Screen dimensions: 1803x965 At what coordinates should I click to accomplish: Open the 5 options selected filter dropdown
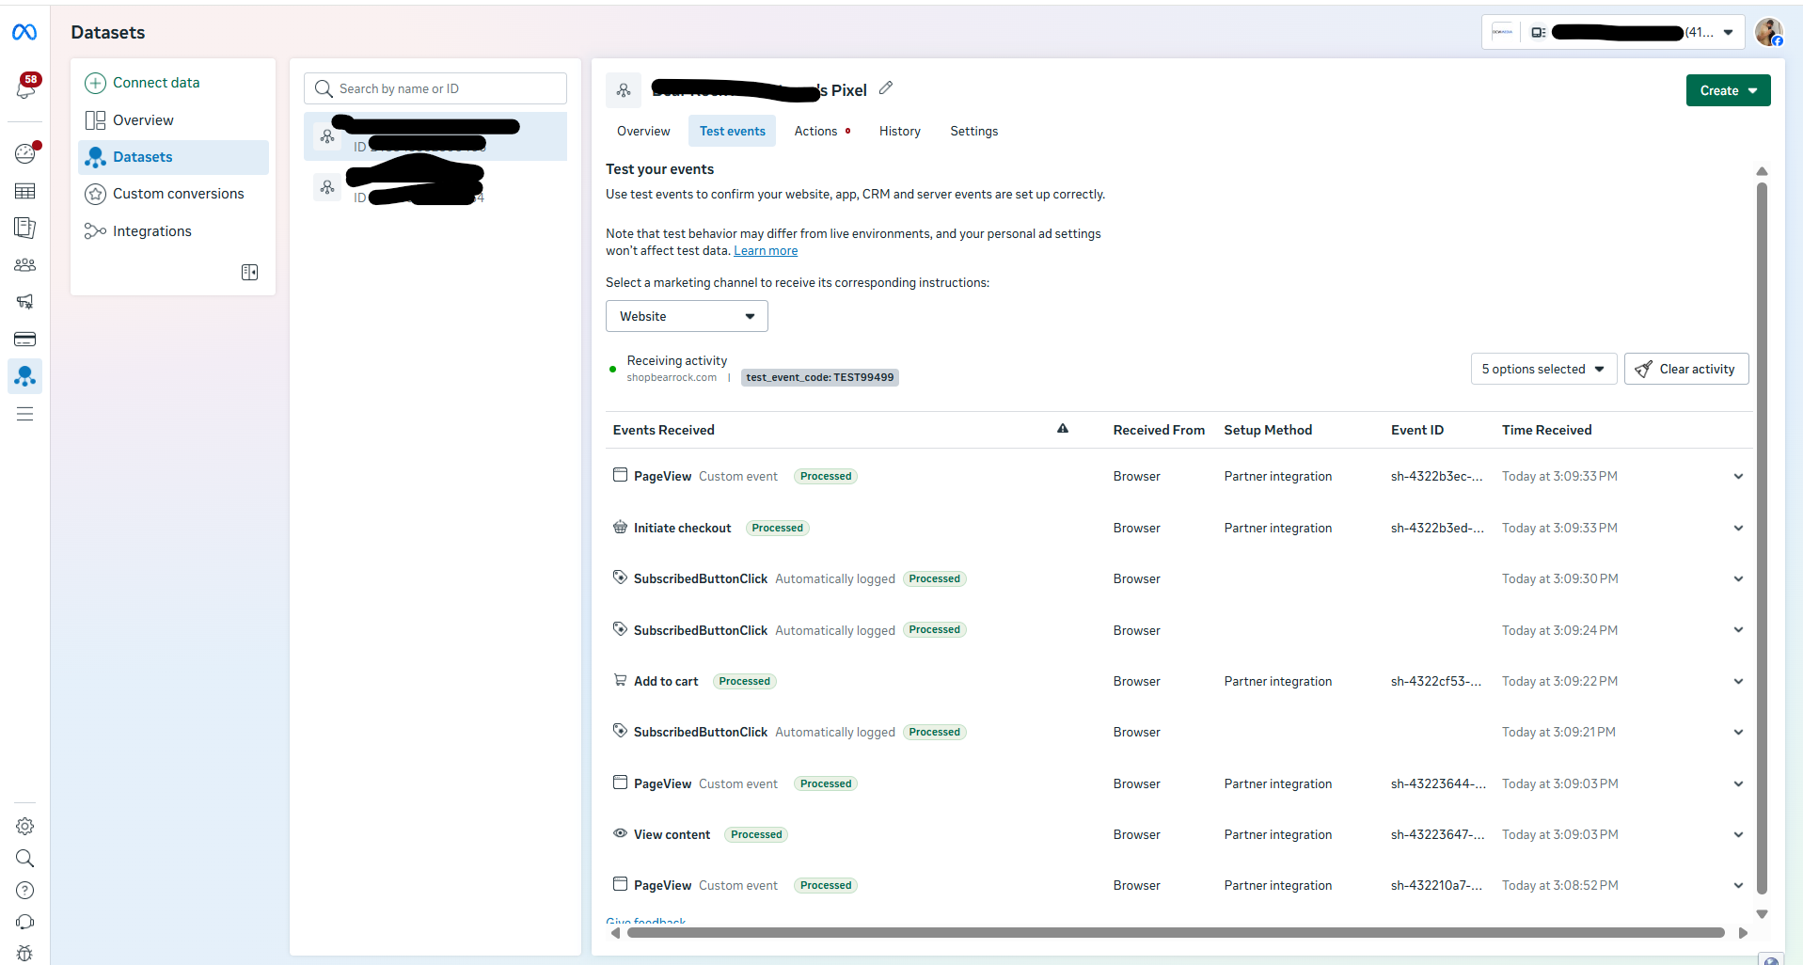click(1543, 369)
